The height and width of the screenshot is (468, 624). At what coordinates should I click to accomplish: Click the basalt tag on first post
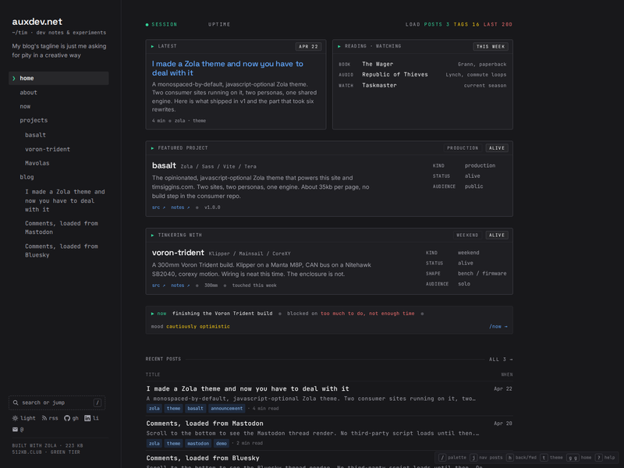pyautogui.click(x=195, y=409)
